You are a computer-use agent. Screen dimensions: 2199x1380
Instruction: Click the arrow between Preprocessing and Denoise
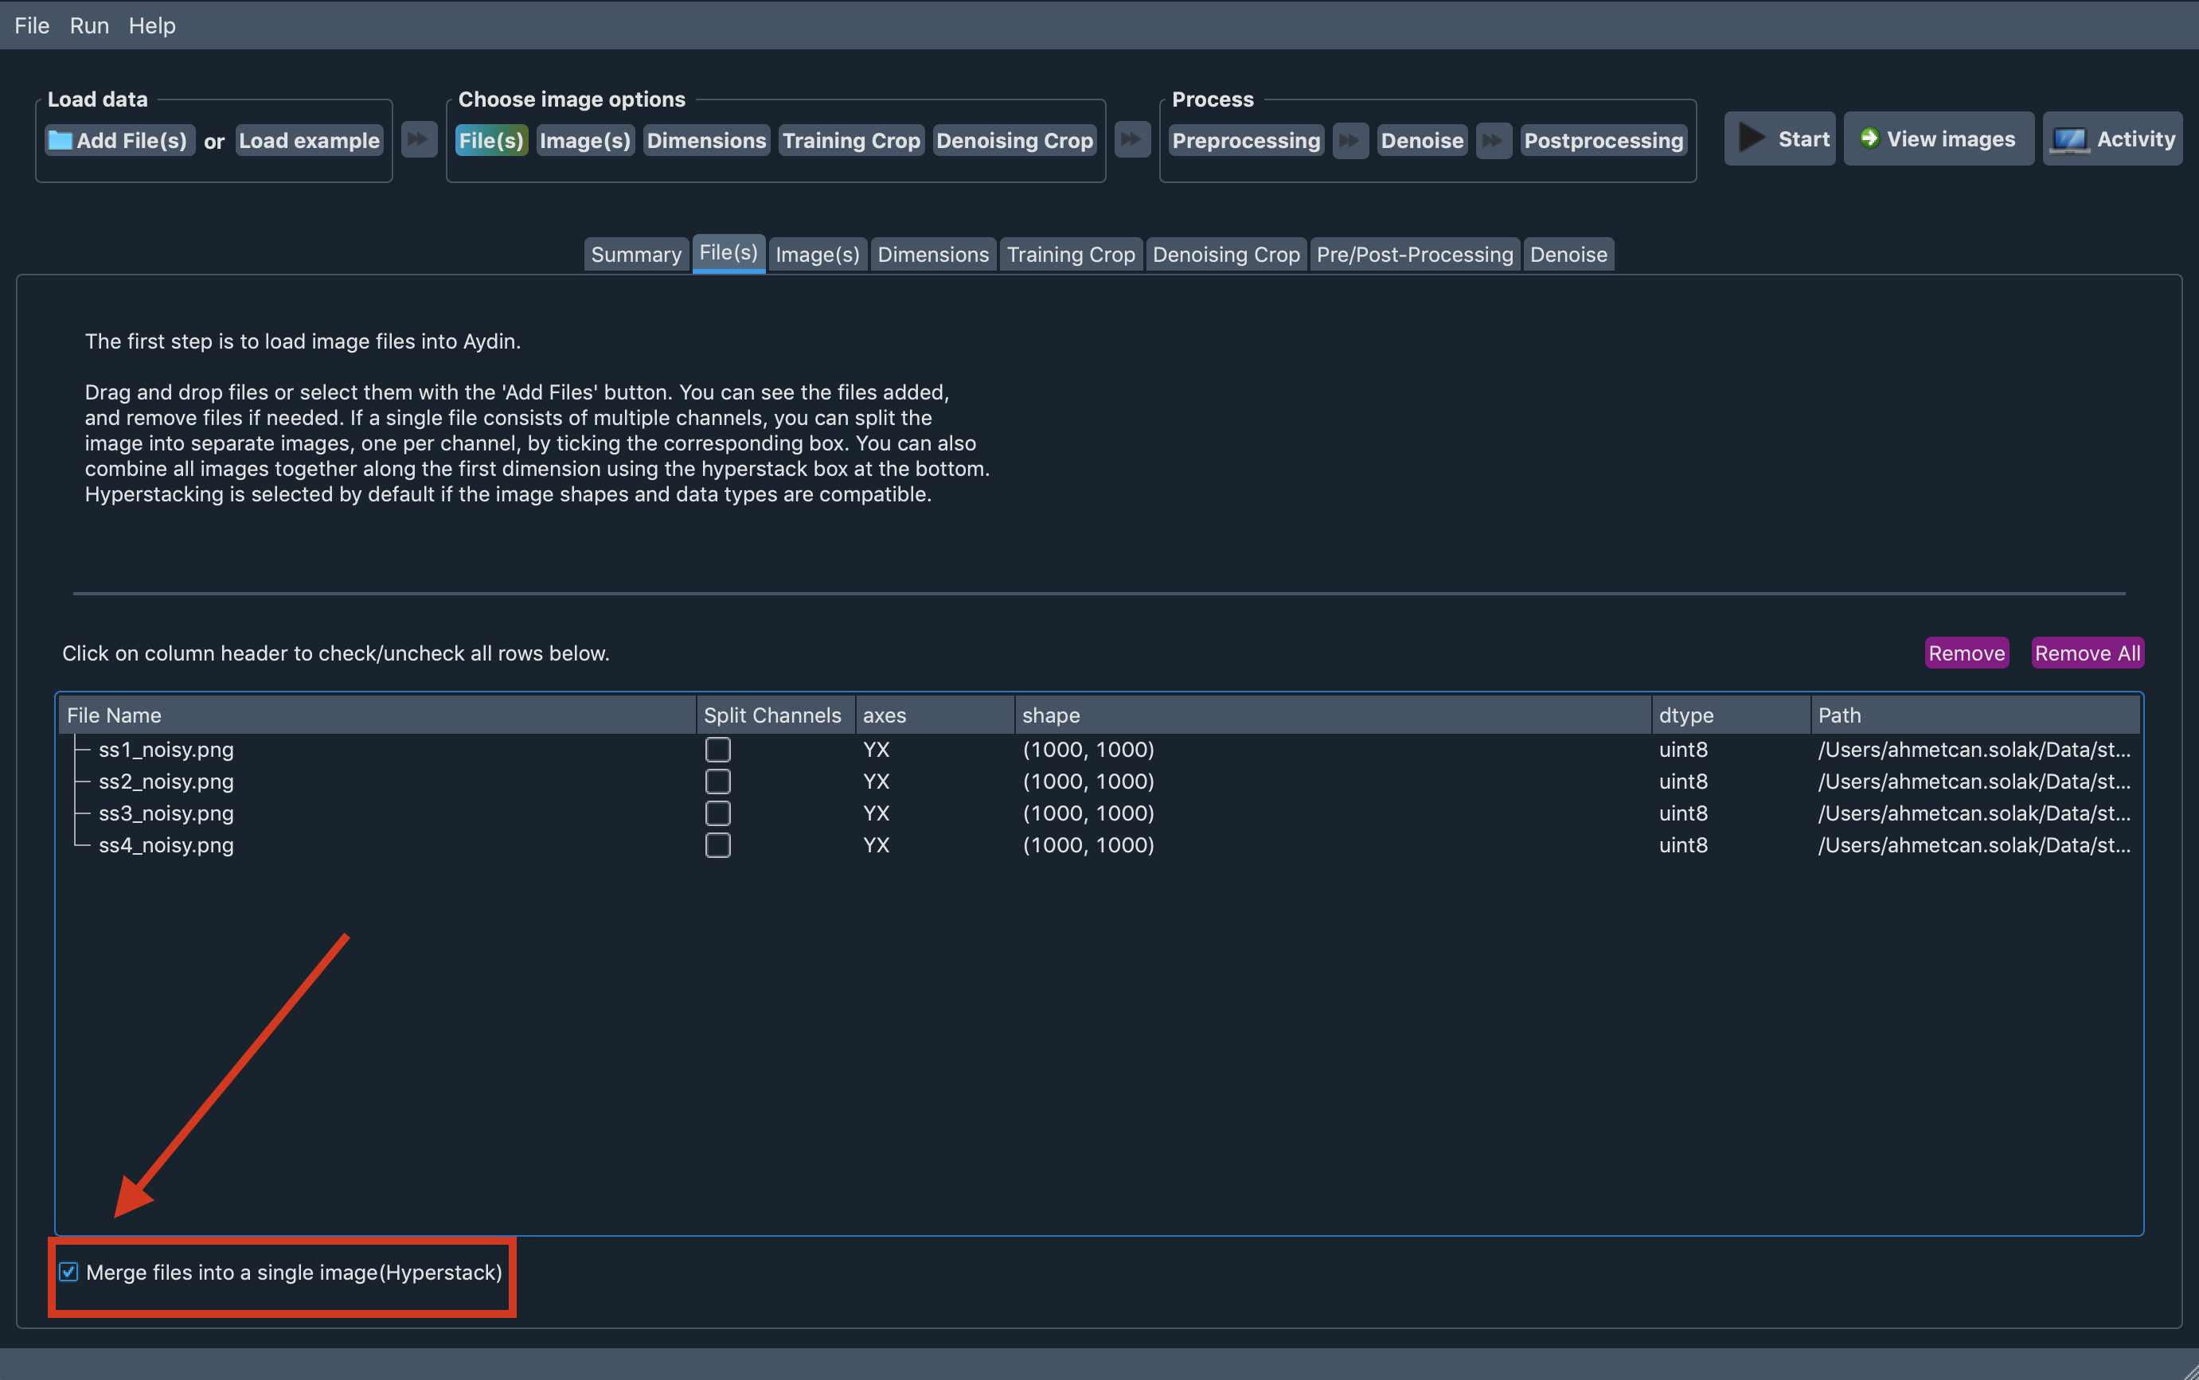(1349, 141)
